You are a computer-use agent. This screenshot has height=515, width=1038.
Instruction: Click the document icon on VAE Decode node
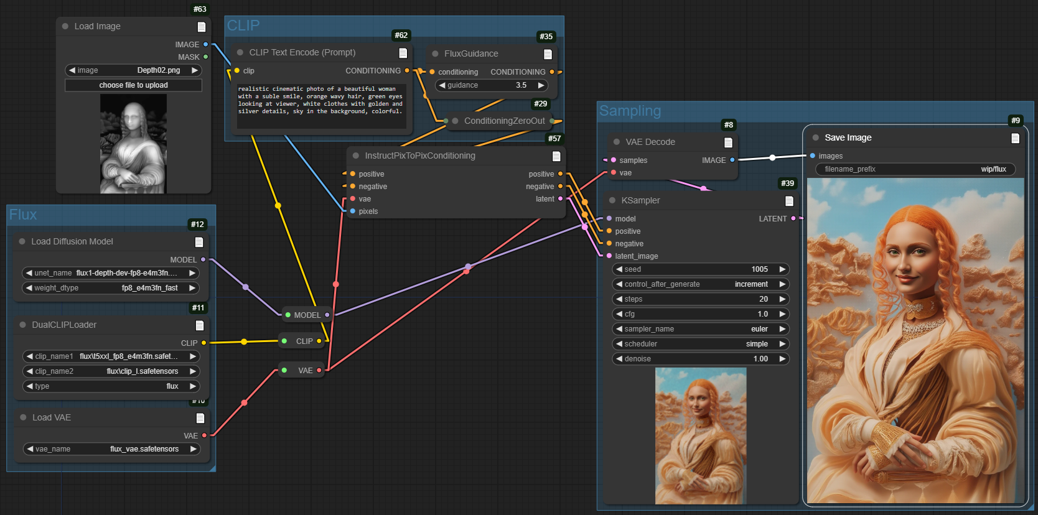(728, 142)
